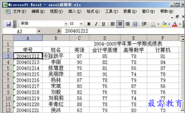Open 视图(V) menu
Screen dimensions: 185x113
(x=56, y=11)
